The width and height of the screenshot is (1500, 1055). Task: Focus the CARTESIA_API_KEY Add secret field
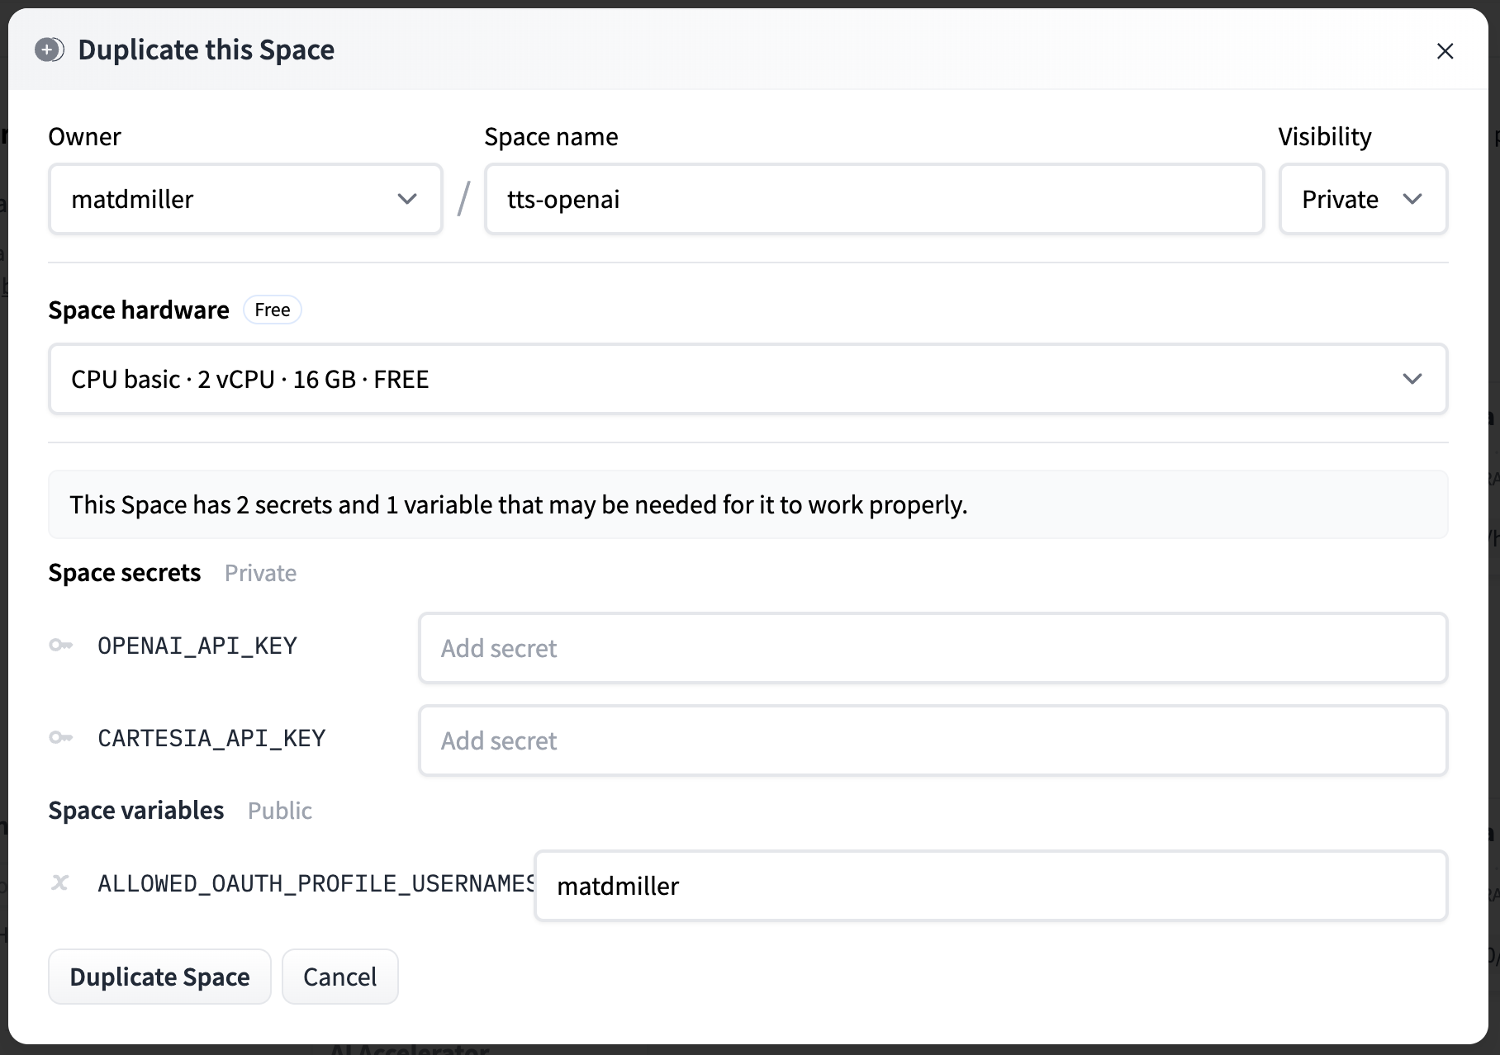[x=933, y=740]
